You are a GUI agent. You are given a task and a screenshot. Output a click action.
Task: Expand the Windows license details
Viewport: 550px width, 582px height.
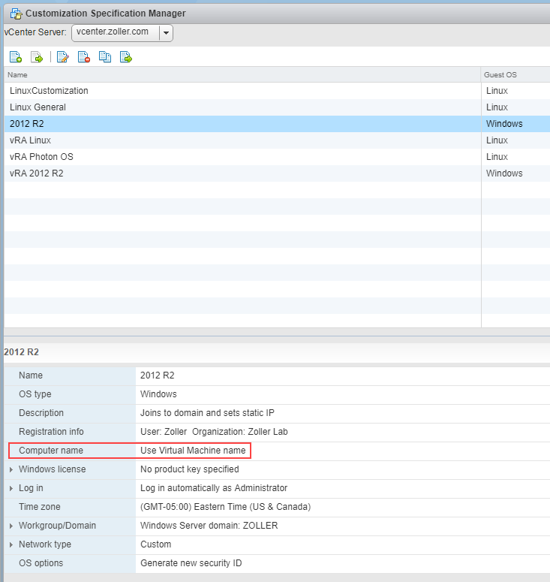coord(11,469)
